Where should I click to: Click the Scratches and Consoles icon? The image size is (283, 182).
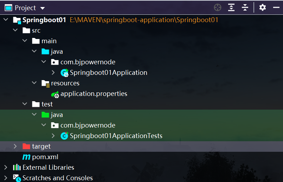click(17, 178)
